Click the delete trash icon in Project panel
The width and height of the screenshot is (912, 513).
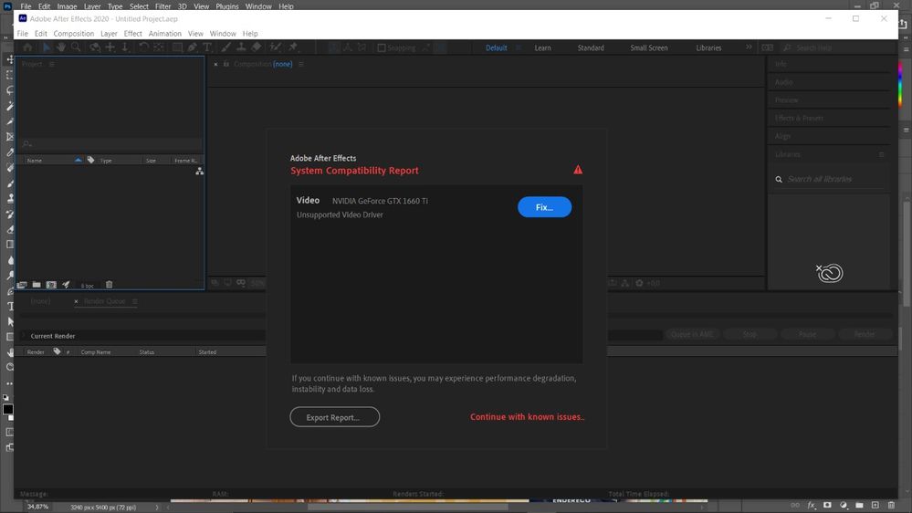pos(109,285)
